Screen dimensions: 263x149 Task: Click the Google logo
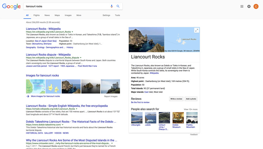[12, 6]
